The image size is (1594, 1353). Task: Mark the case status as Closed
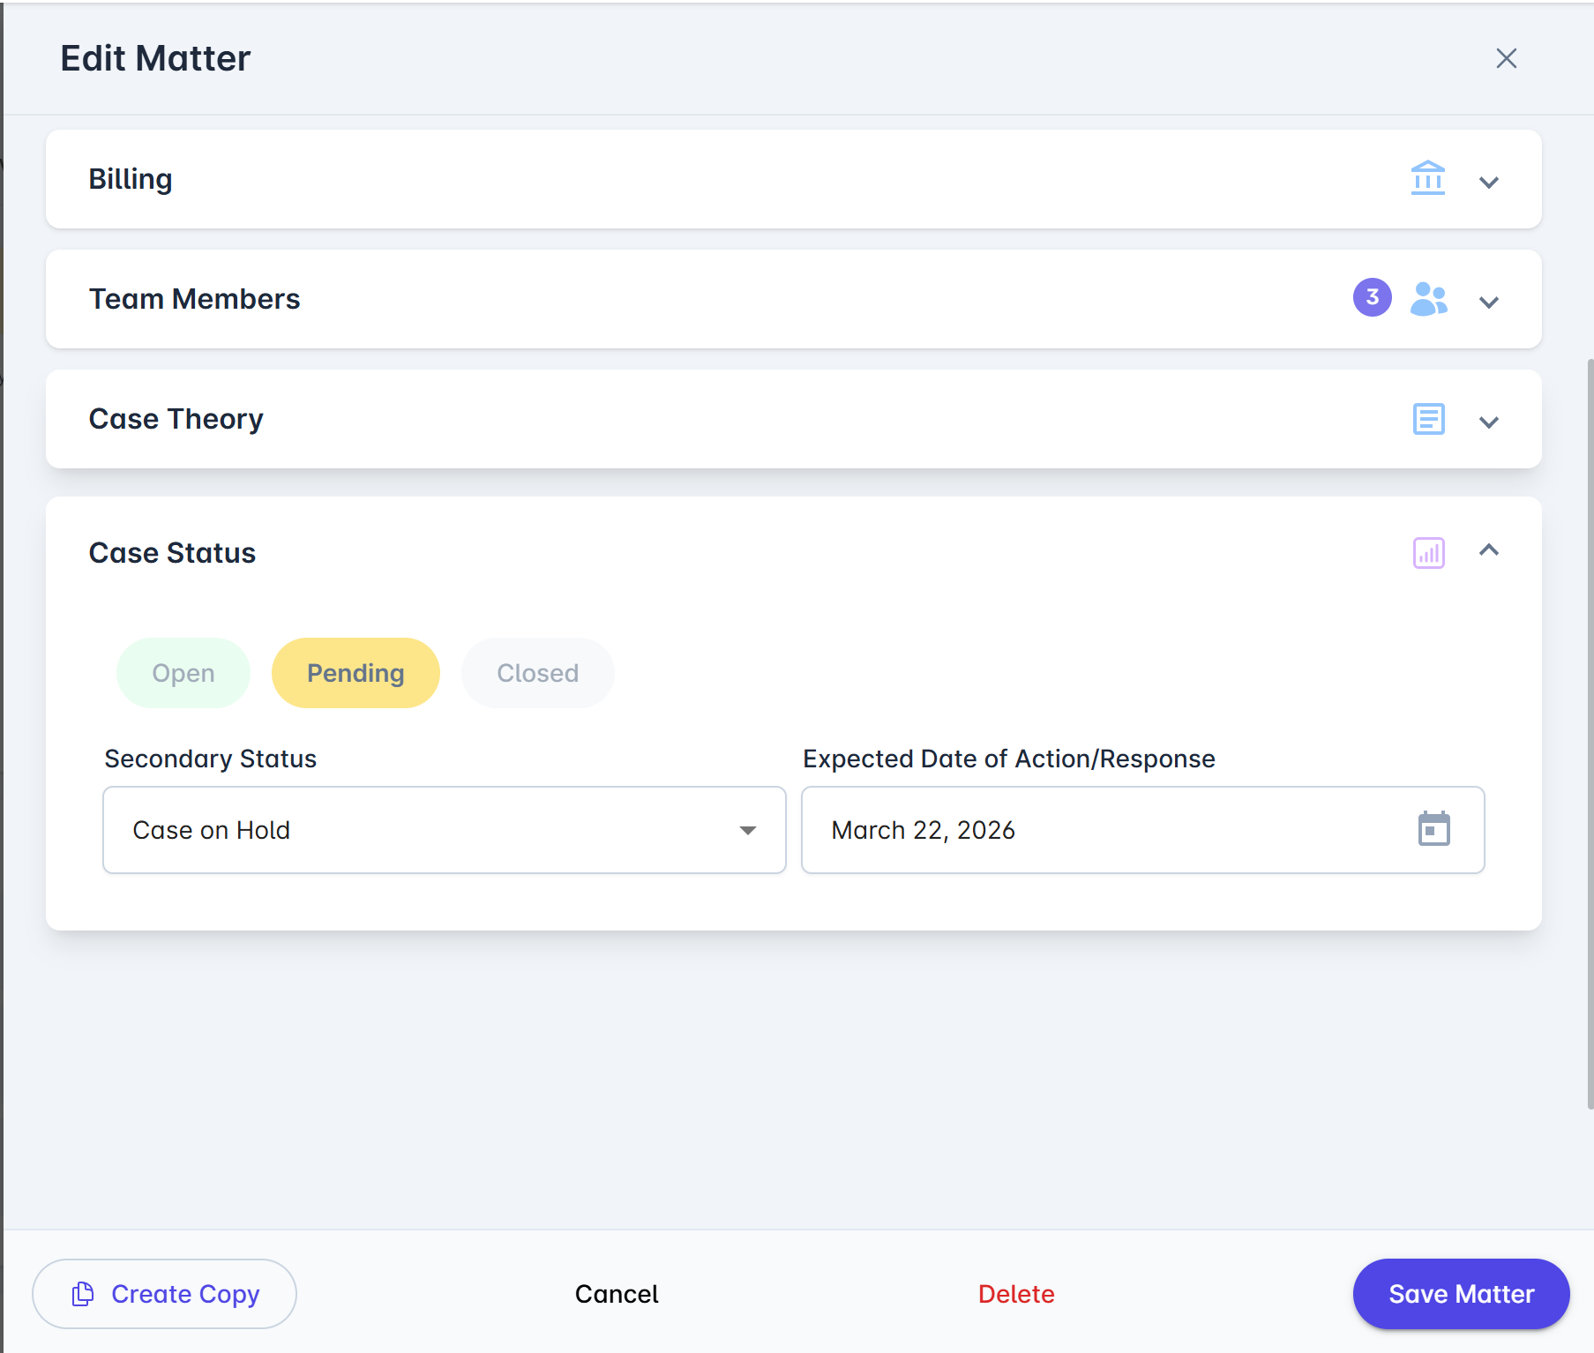537,673
